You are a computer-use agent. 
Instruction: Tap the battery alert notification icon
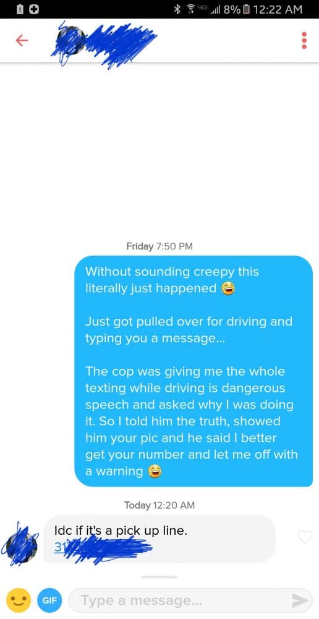pyautogui.click(x=20, y=9)
